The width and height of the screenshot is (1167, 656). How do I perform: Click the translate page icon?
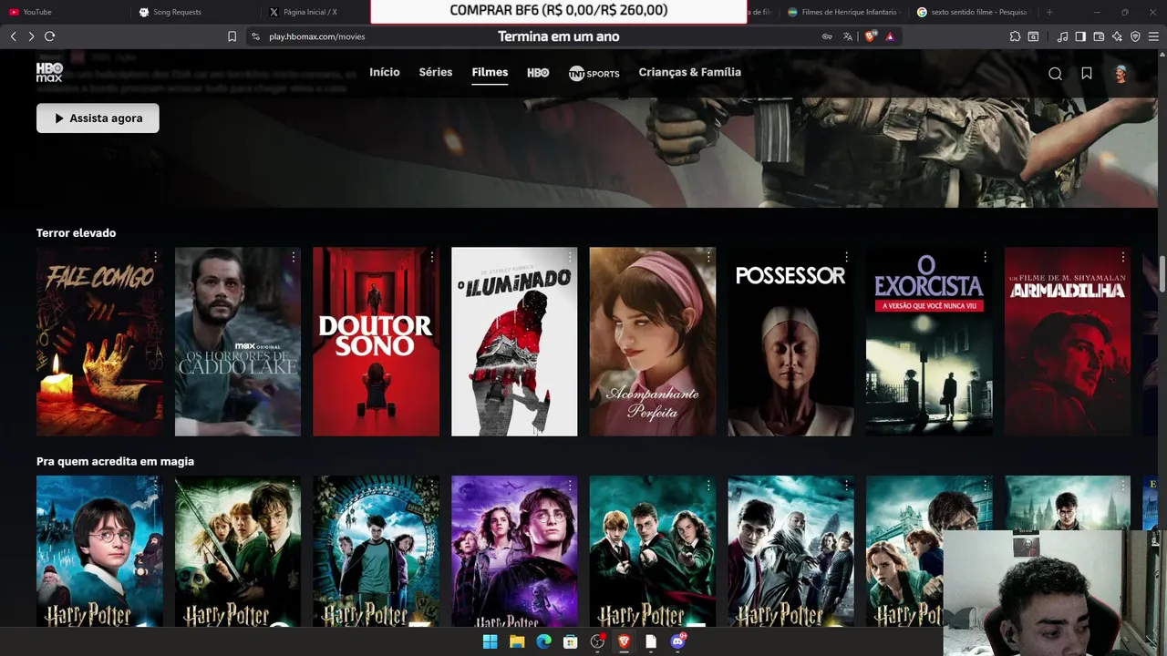click(848, 36)
